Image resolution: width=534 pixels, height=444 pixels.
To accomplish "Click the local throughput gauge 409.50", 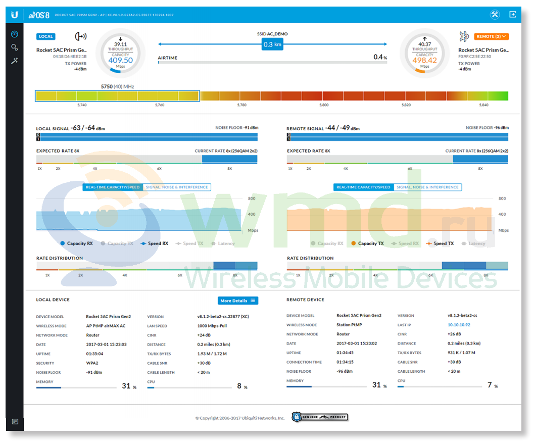I will 120,54.
